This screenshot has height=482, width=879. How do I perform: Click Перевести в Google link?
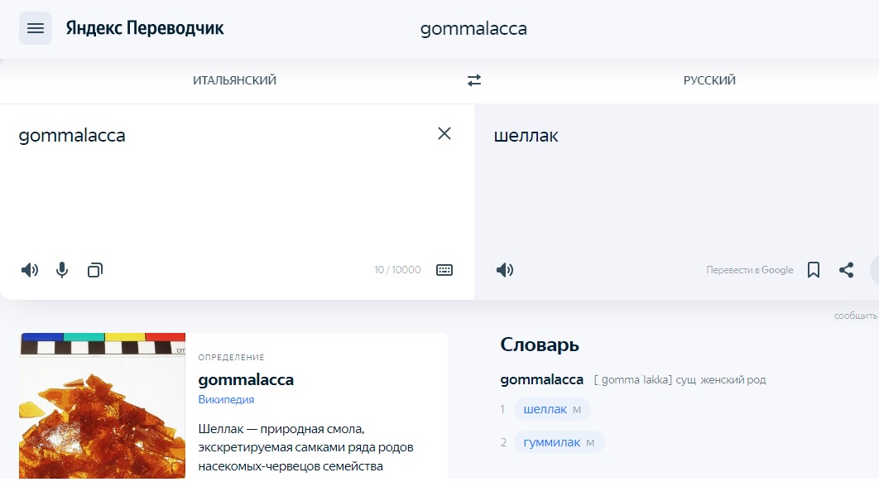[750, 270]
